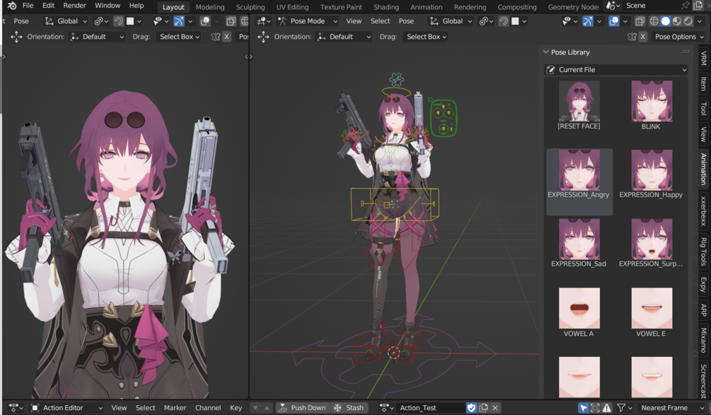711x415 pixels.
Task: Select rendered viewport shading
Action: 688,21
